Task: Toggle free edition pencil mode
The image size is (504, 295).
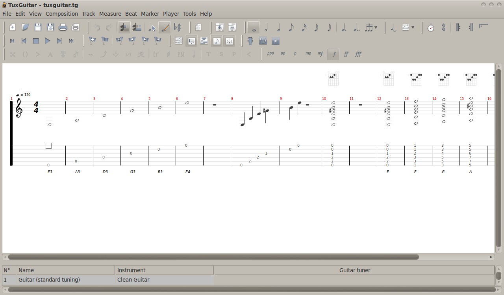Action: pyautogui.click(x=165, y=27)
